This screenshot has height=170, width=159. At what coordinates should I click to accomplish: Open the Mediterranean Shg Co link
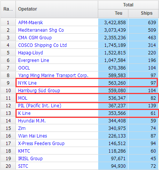coord(41,30)
